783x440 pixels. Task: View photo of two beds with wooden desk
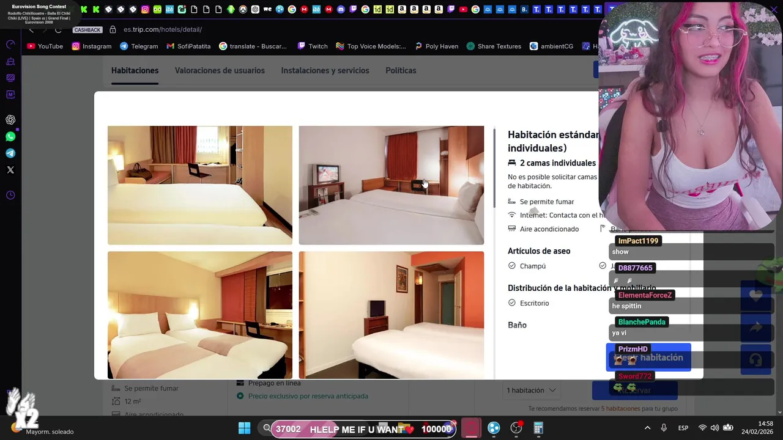[200, 315]
